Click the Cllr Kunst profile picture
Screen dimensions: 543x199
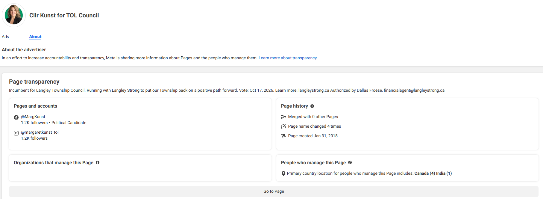[14, 15]
